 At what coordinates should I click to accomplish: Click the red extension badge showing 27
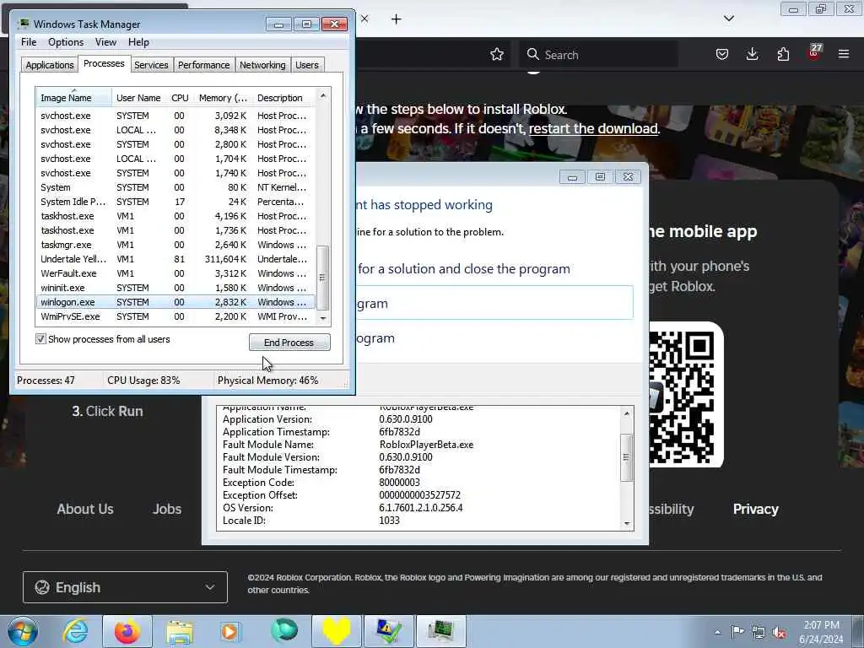click(x=814, y=52)
